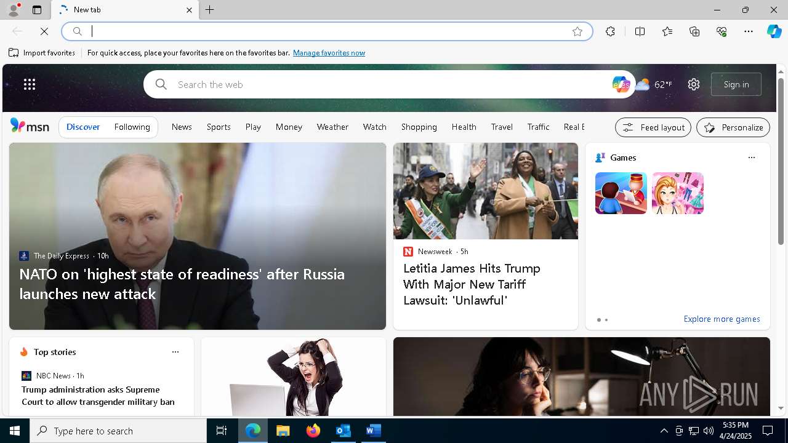Click Explore more games link
This screenshot has width=788, height=443.
pyautogui.click(x=722, y=319)
